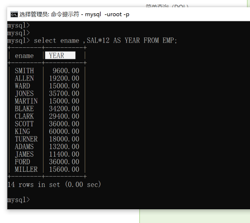Click the partially hidden heading behind window
Image resolution: width=250 pixels, height=223 pixels.
click(x=167, y=6)
